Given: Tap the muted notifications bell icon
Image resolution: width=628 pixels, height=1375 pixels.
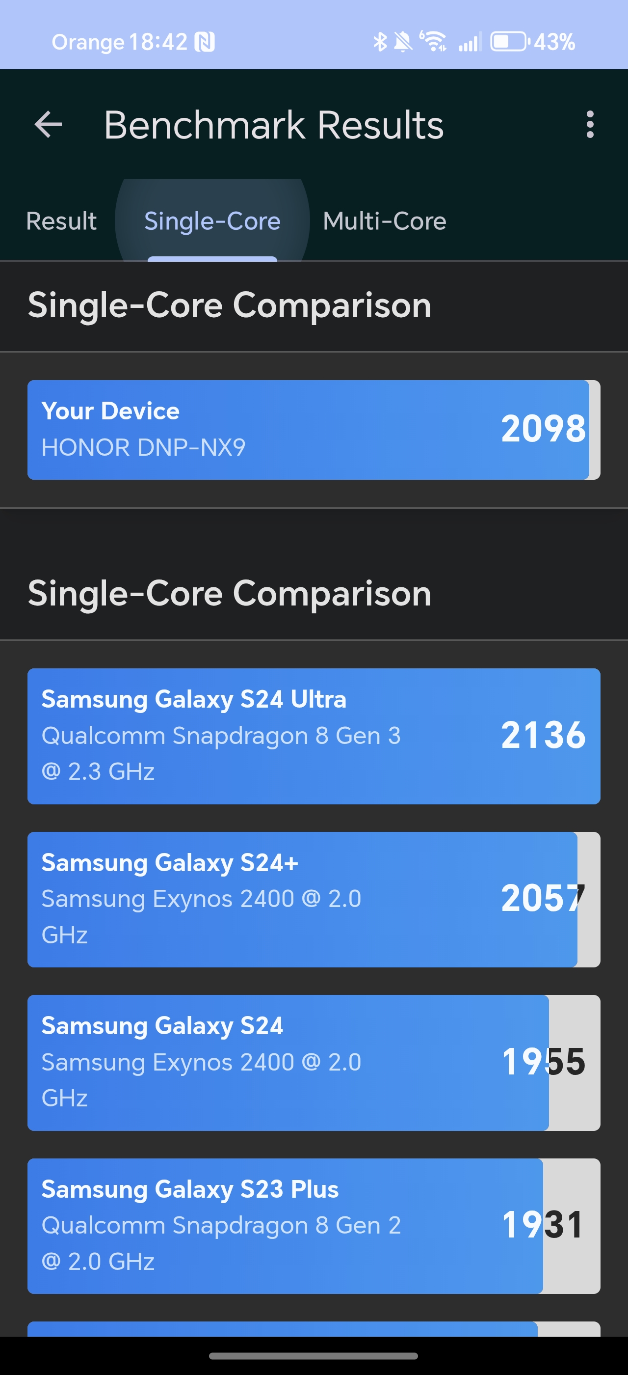Looking at the screenshot, I should click(403, 42).
